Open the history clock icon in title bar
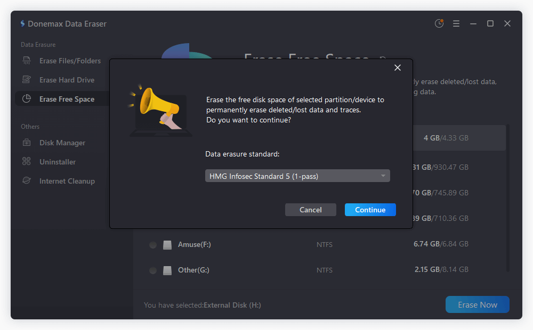Image resolution: width=533 pixels, height=330 pixels. [439, 23]
